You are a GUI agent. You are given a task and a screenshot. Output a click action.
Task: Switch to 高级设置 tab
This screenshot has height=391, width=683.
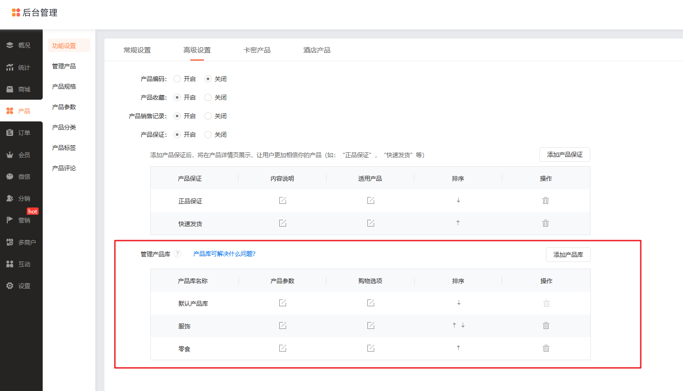(197, 50)
